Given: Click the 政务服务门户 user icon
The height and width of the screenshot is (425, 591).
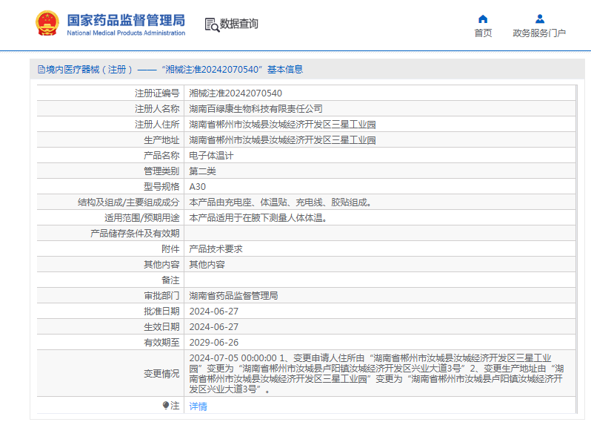Looking at the screenshot, I should pos(540,19).
